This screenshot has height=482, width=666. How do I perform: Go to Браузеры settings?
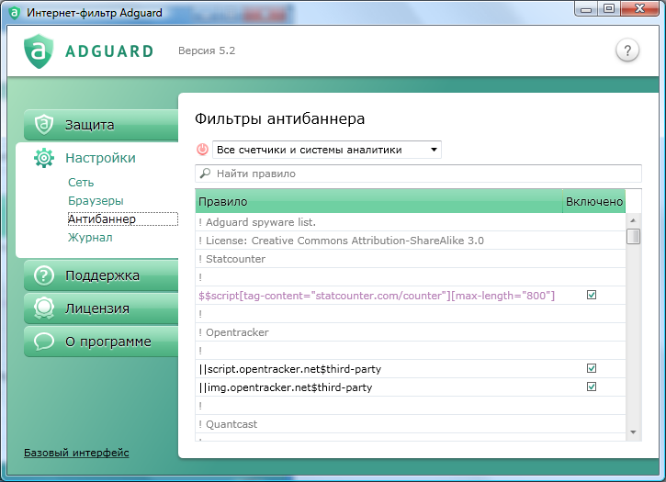click(96, 200)
